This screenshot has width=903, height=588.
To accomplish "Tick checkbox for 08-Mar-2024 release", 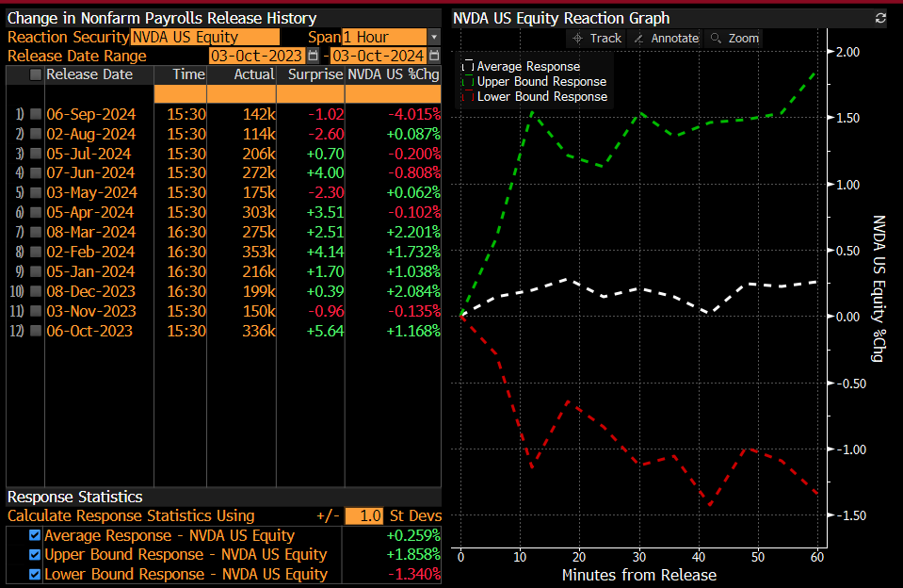I will point(36,232).
